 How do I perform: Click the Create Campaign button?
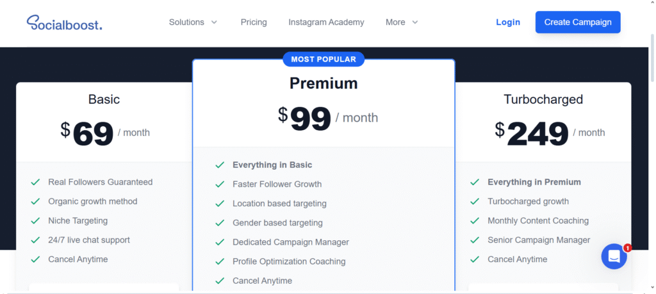(578, 22)
